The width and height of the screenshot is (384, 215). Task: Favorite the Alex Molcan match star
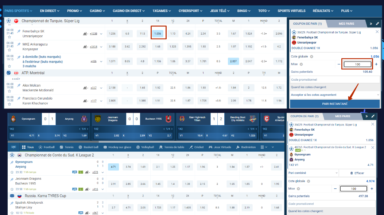pos(9,91)
